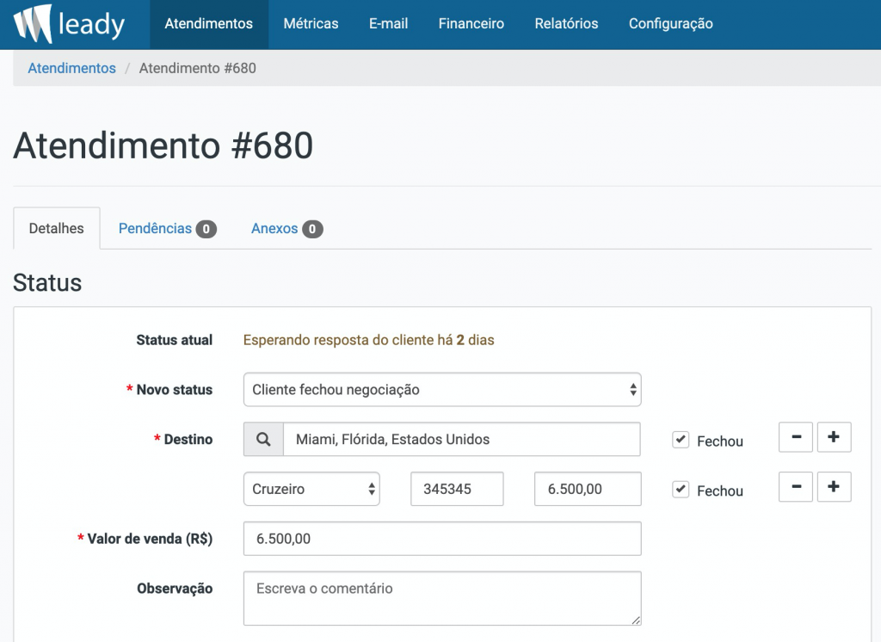This screenshot has height=642, width=881.
Task: Toggle Fechou checkbox in Cruzeiro row
Action: [681, 489]
